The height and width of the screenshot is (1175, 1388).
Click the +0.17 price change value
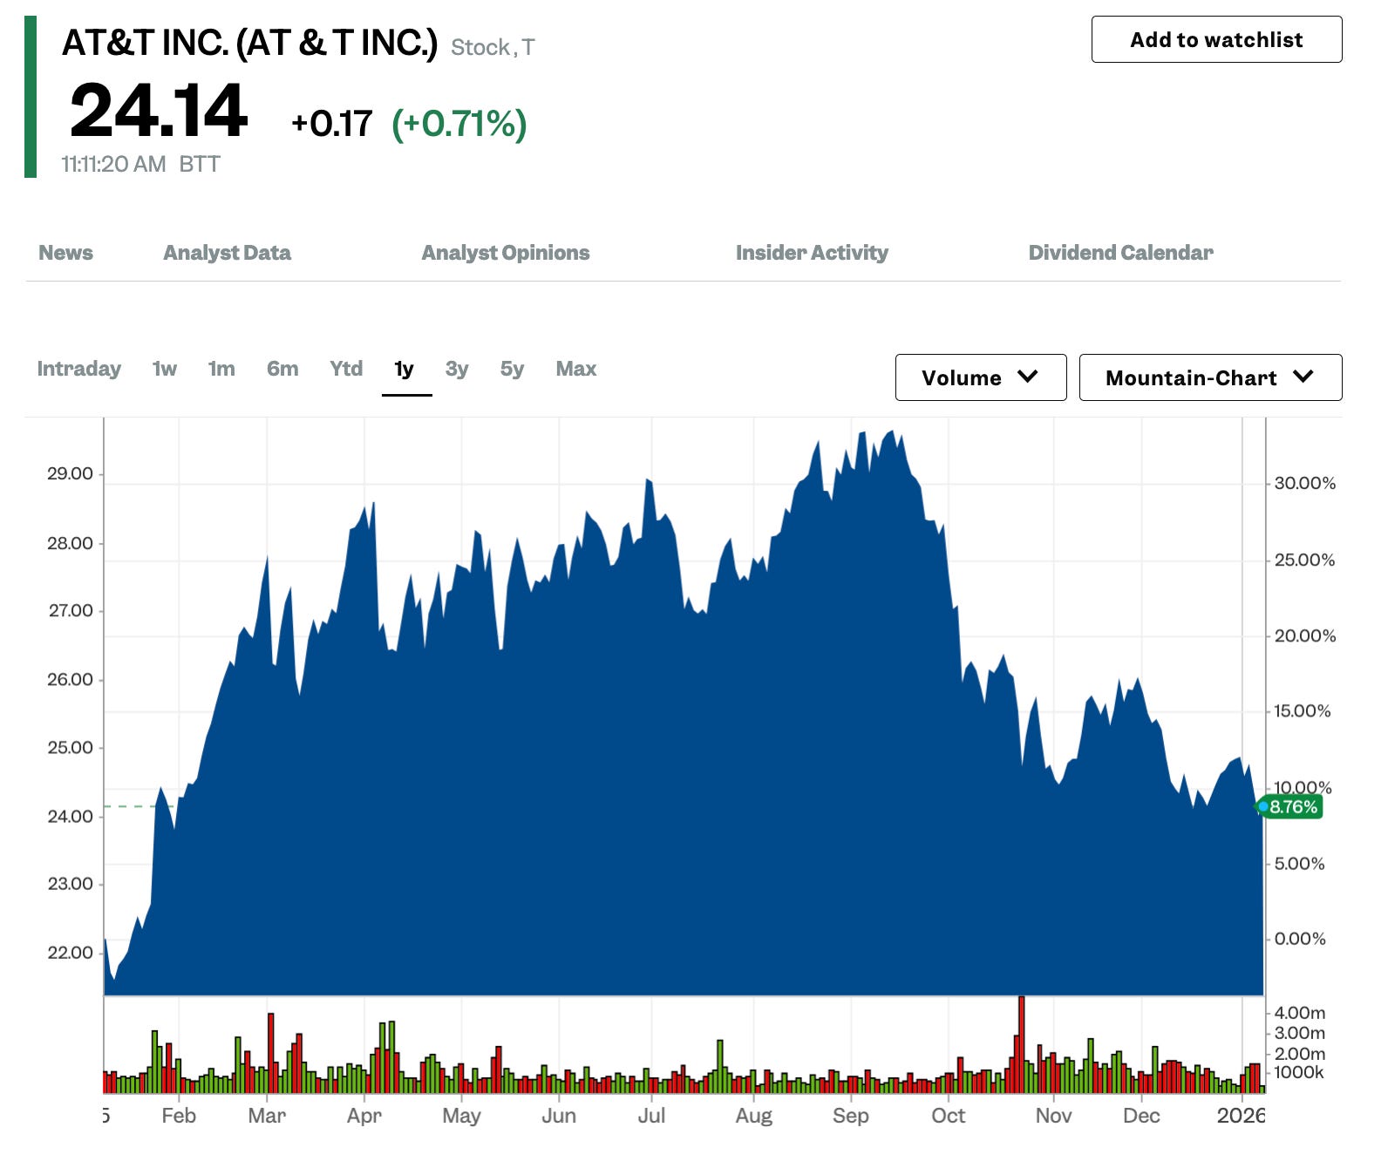332,124
